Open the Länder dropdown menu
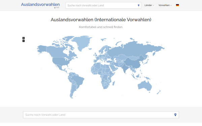This screenshot has height=126, width=202. 149,5
